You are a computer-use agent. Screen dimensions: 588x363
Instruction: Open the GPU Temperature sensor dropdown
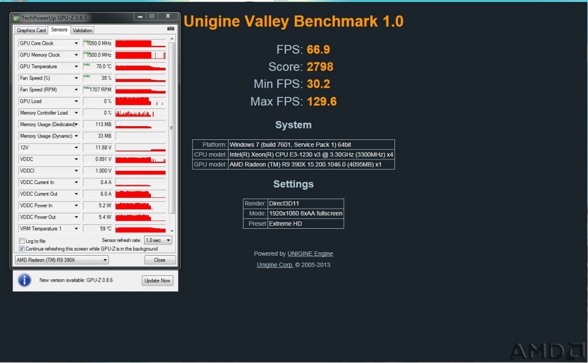(76, 67)
